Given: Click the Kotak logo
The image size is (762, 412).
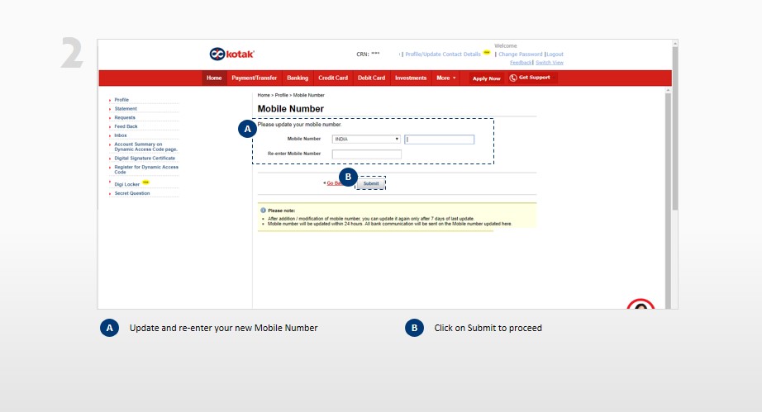Looking at the screenshot, I should 231,54.
